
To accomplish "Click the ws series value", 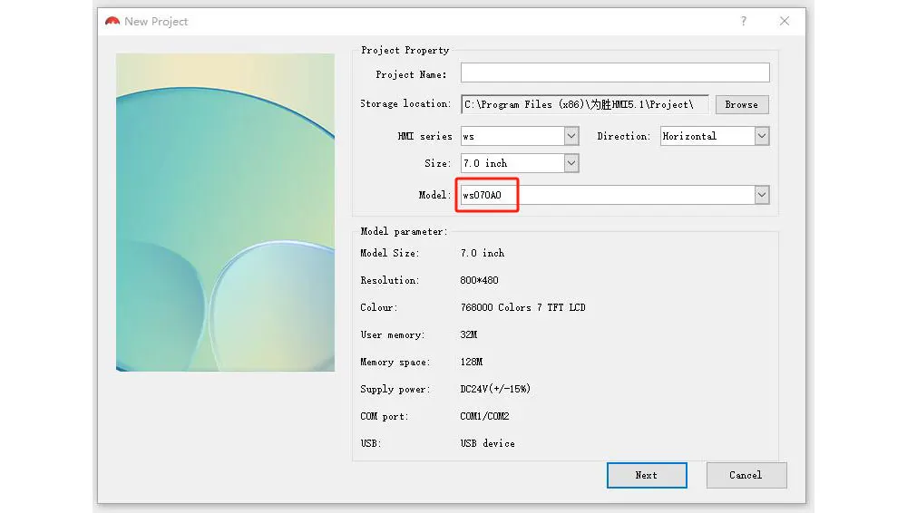I will pyautogui.click(x=469, y=137).
